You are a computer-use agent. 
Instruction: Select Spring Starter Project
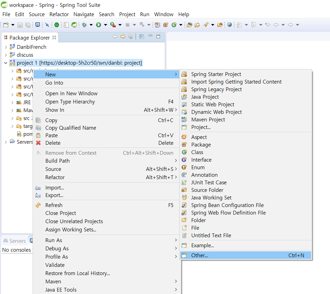tap(246, 74)
